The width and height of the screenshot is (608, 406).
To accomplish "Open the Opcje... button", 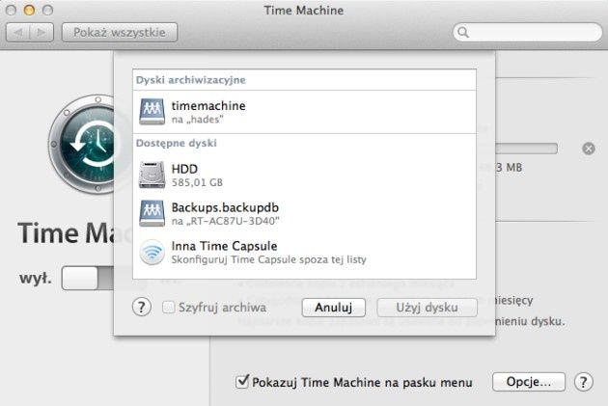I will pyautogui.click(x=529, y=382).
